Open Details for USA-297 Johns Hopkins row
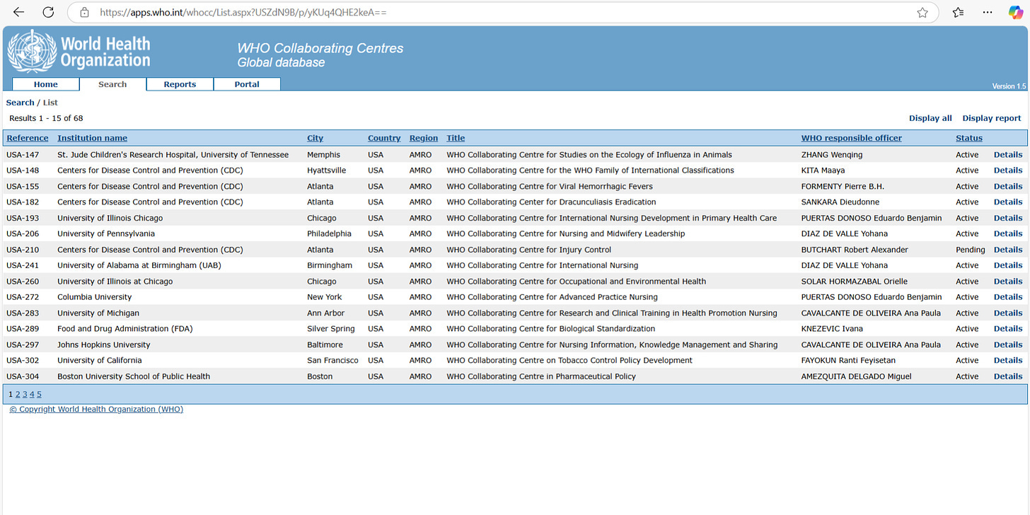This screenshot has width=1030, height=515. coord(1008,345)
